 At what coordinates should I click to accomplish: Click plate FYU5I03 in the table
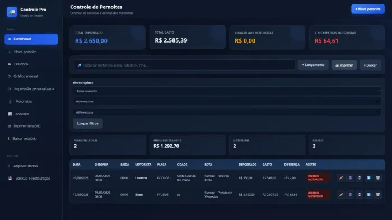click(x=162, y=194)
